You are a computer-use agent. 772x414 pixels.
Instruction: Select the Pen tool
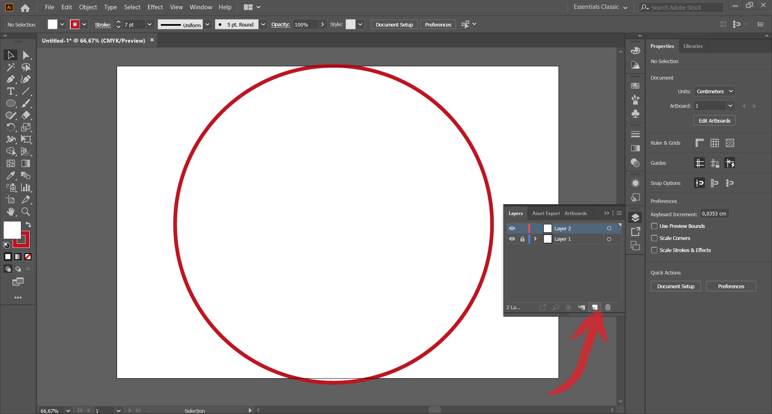pyautogui.click(x=11, y=79)
